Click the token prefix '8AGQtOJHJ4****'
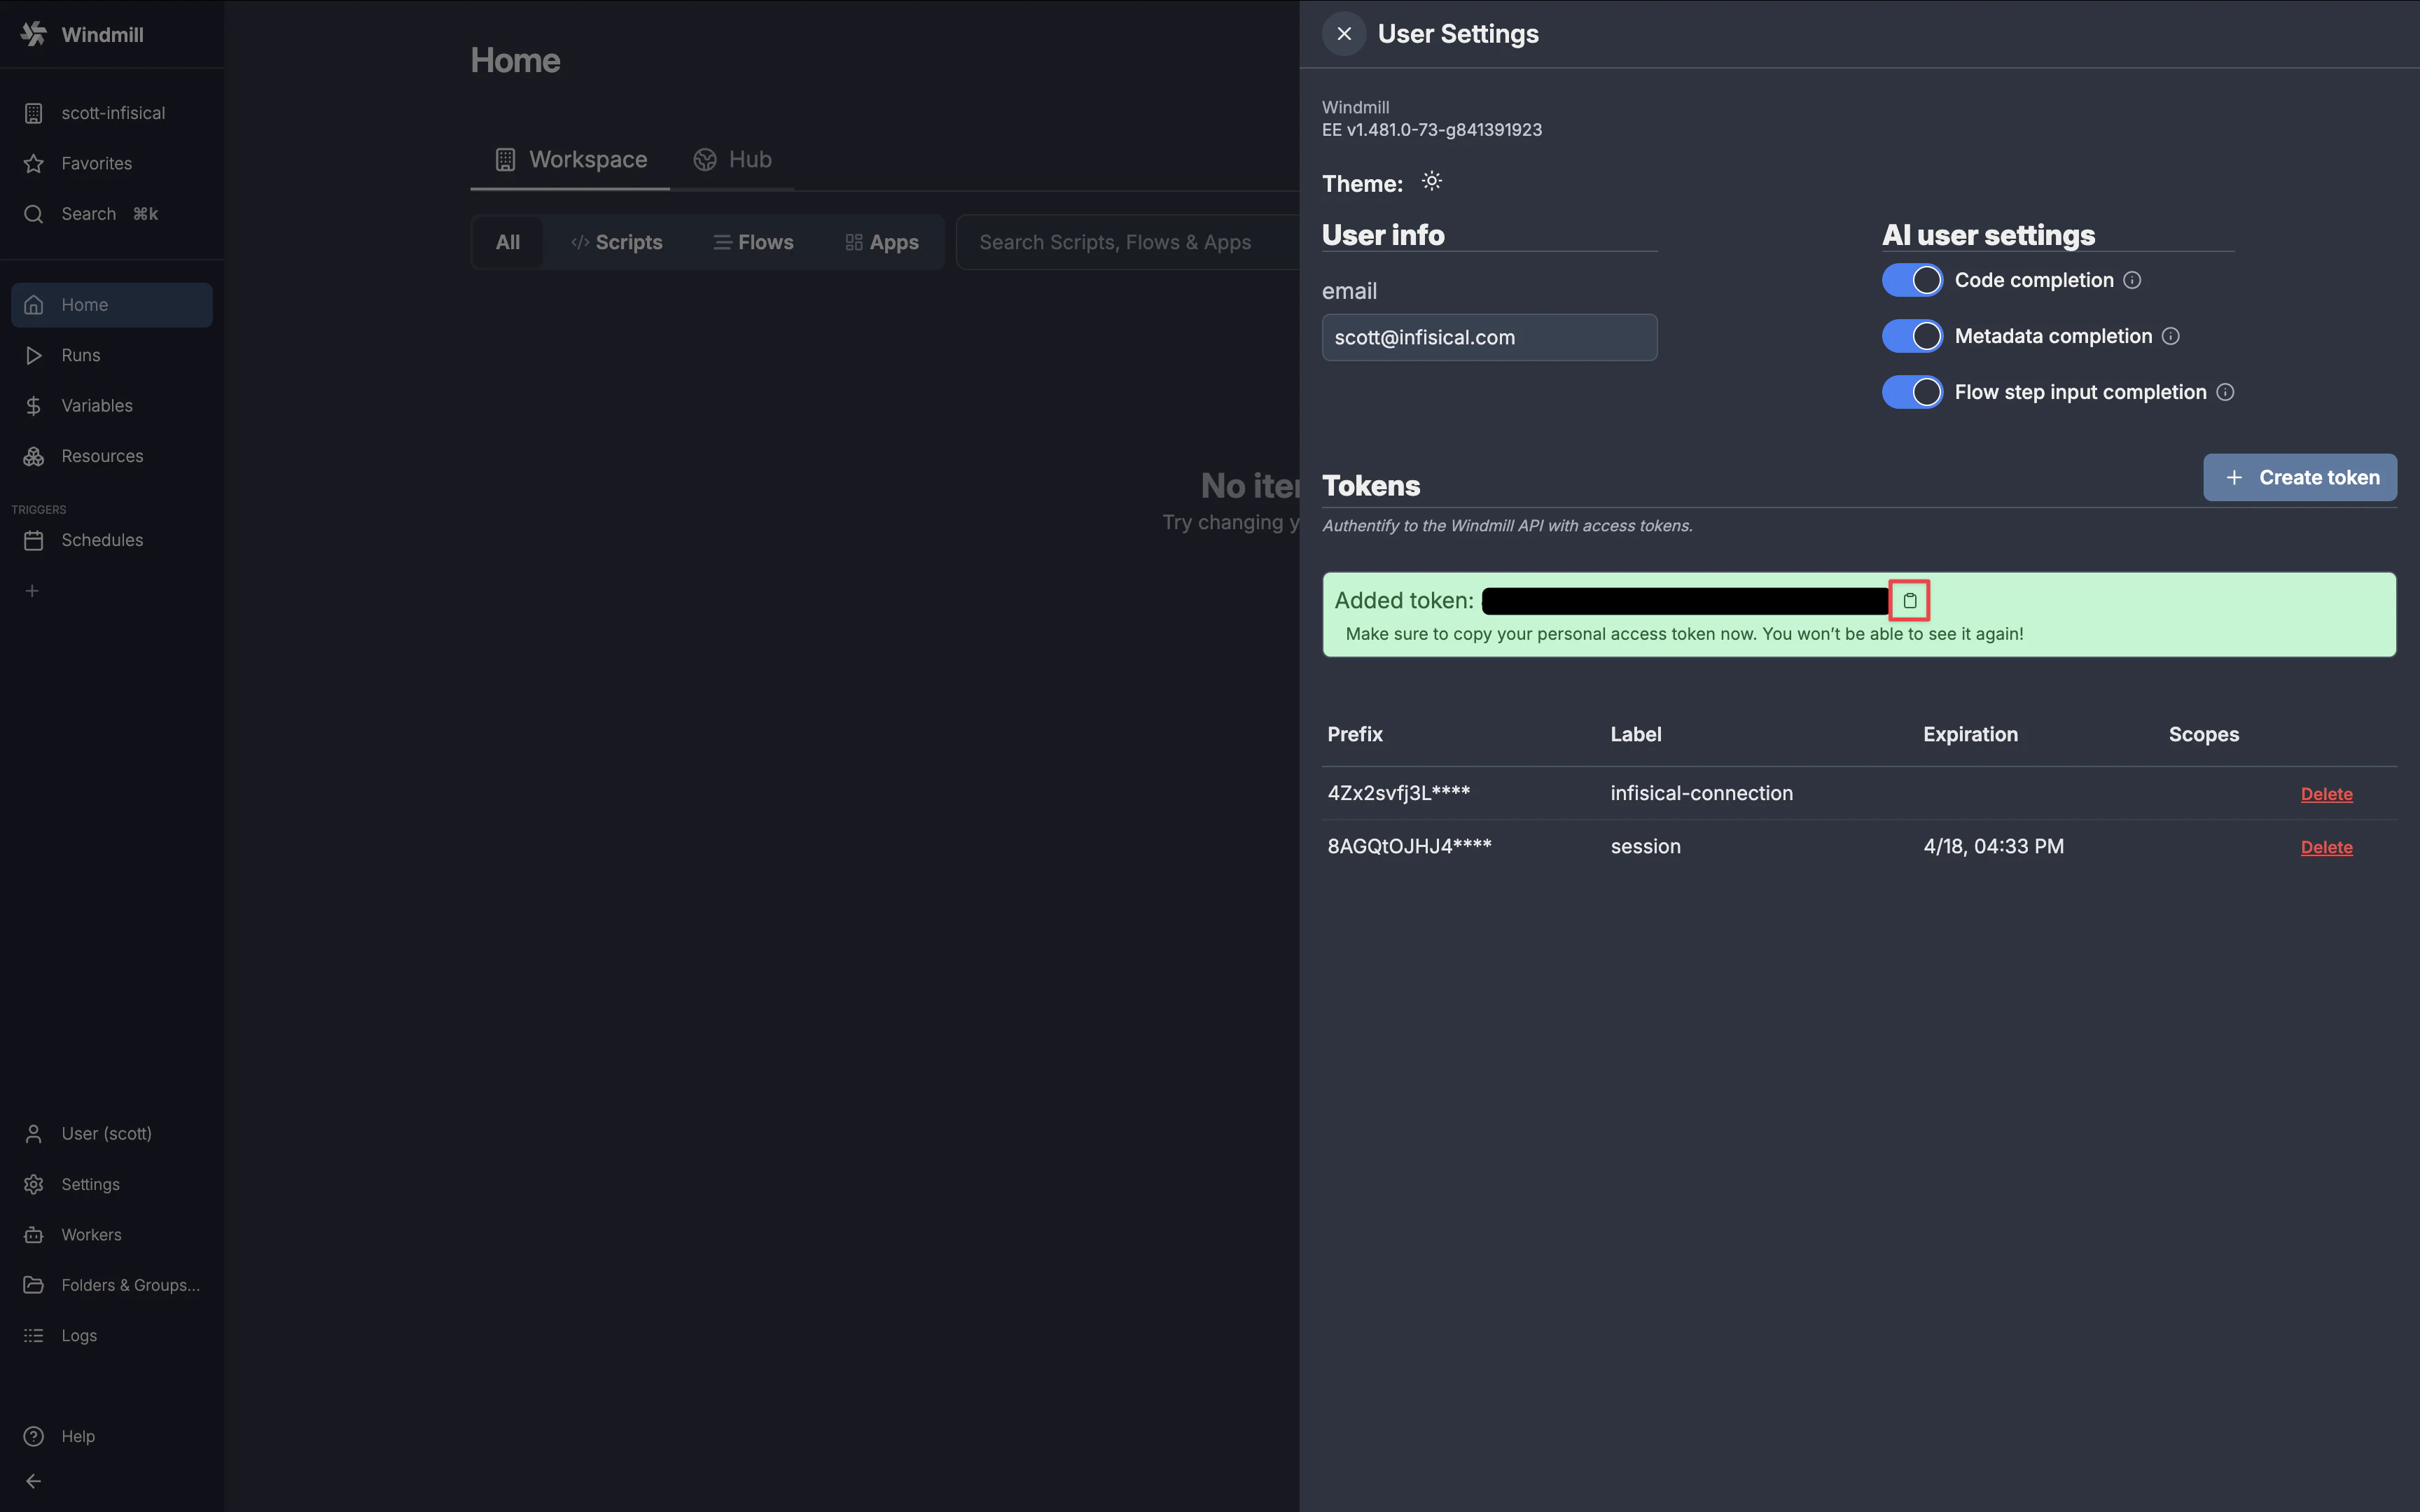The image size is (2420, 1512). (1409, 846)
